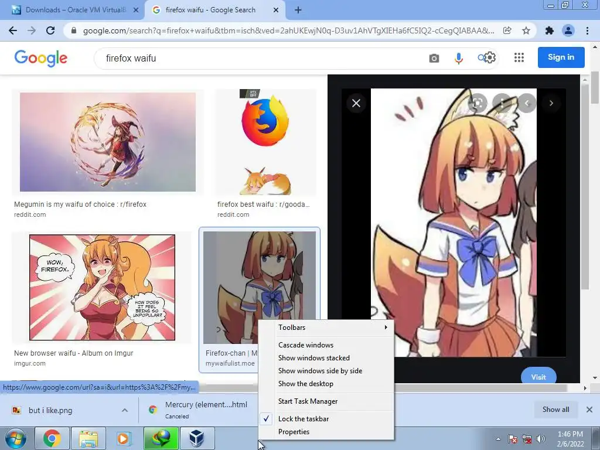The width and height of the screenshot is (600, 450).
Task: Close the downloads bar
Action: pos(589,410)
